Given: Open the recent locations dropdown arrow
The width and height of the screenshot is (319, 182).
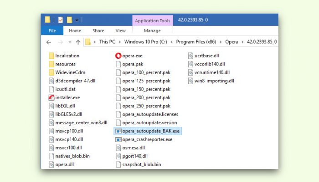Looking at the screenshot, I should [x=70, y=42].
